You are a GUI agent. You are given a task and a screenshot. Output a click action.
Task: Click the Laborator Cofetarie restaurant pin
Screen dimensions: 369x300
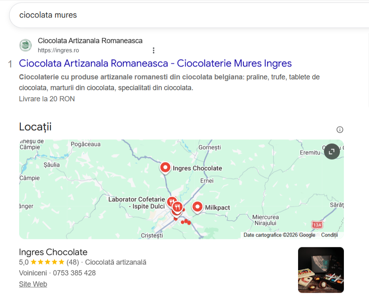172,202
